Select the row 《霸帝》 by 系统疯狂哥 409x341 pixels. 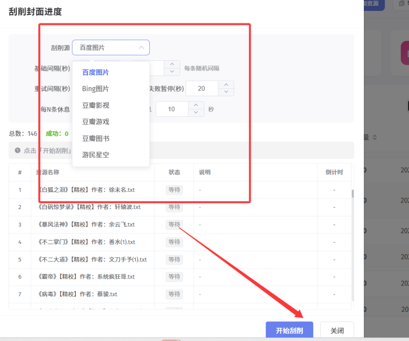[x=180, y=277]
